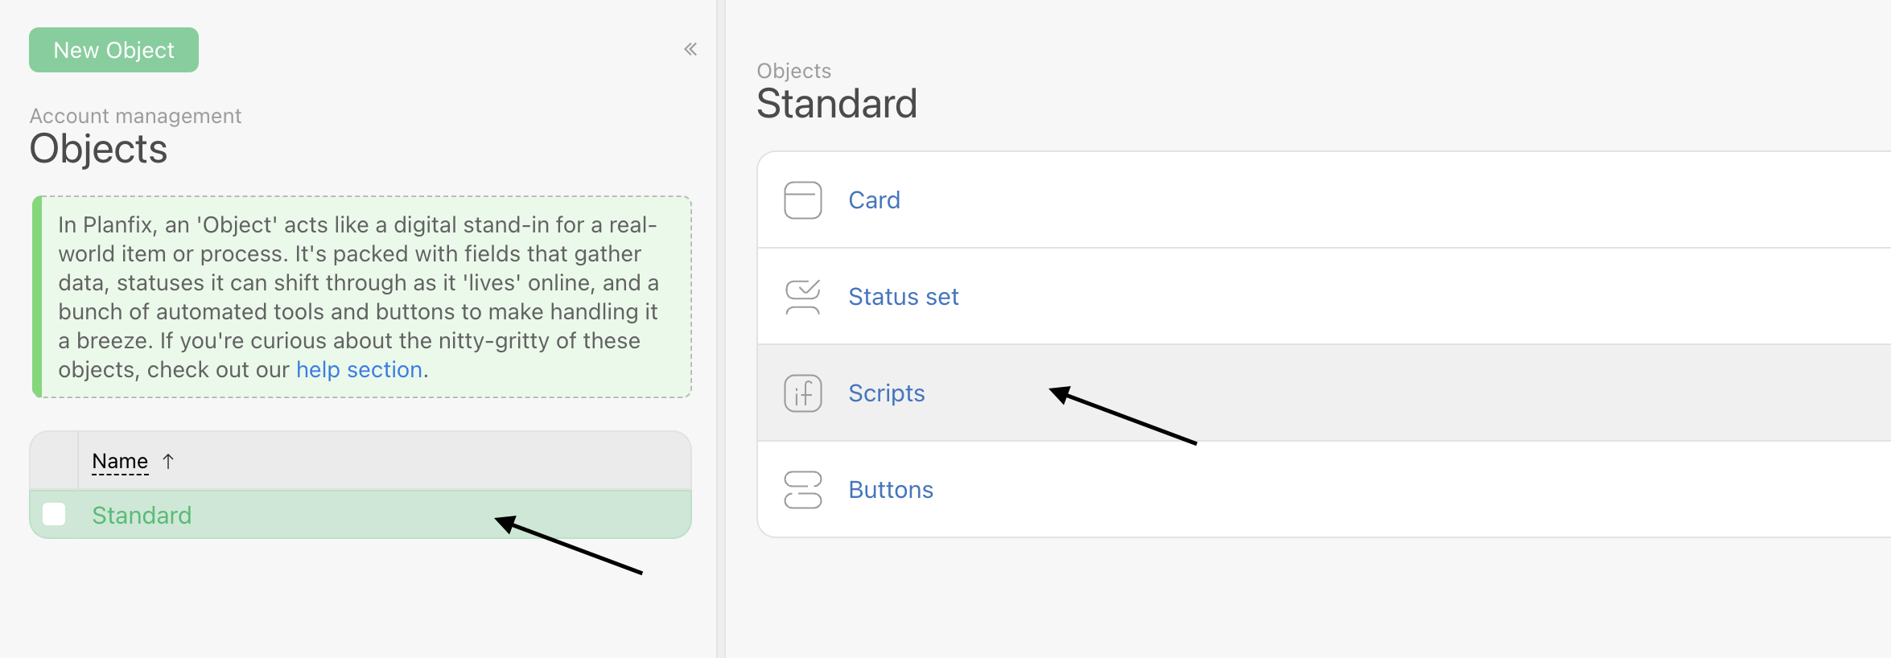Select the Standard object name in list
This screenshot has width=1891, height=658.
142,515
